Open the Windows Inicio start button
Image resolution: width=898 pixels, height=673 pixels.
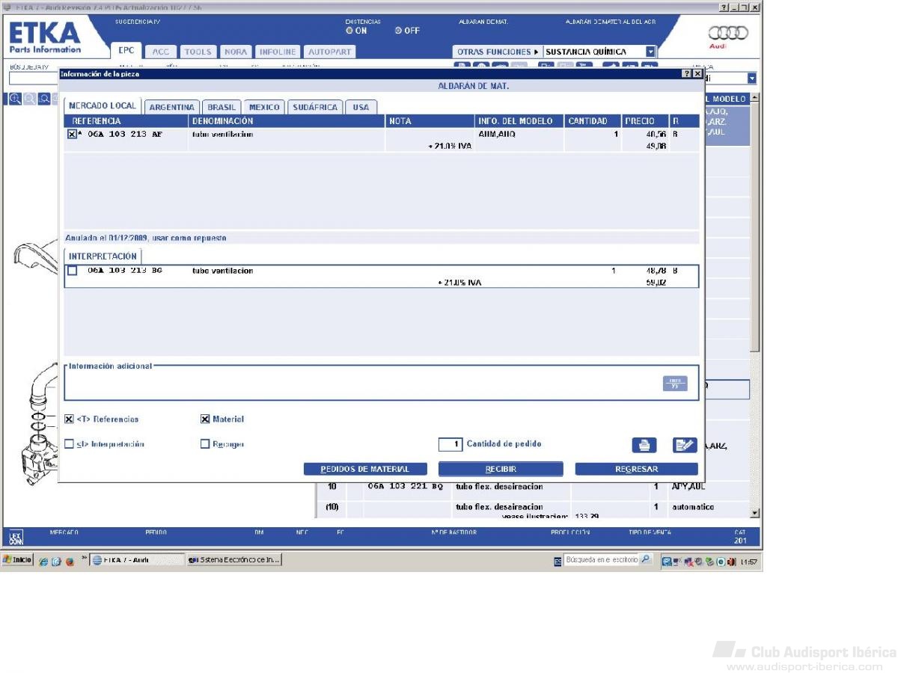coord(18,560)
